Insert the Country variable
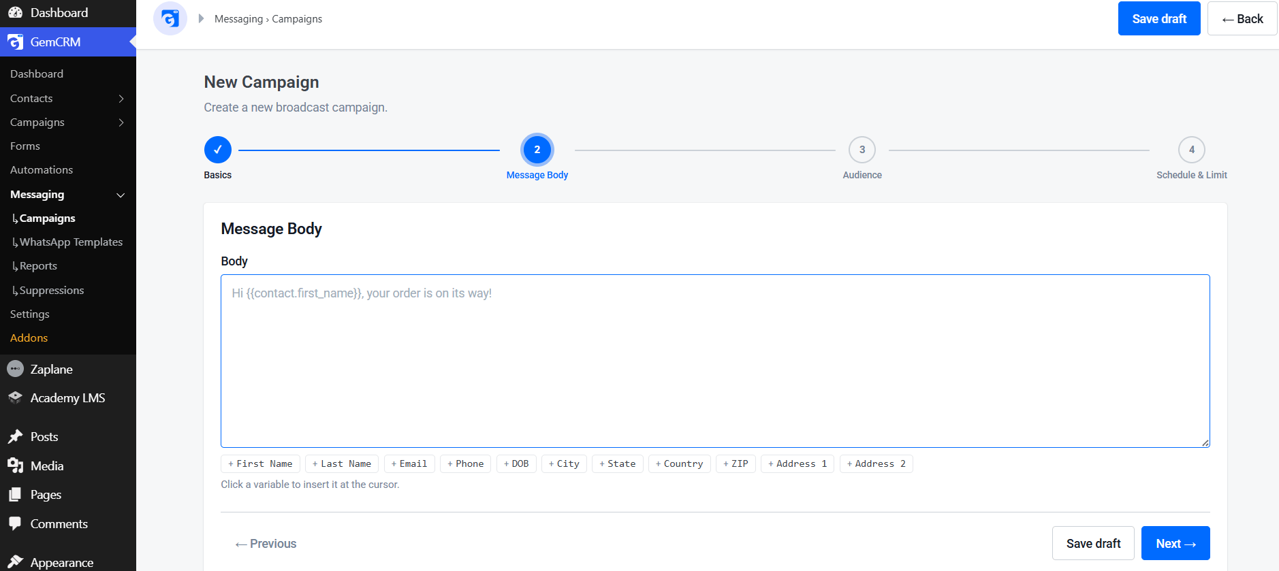 click(x=680, y=463)
